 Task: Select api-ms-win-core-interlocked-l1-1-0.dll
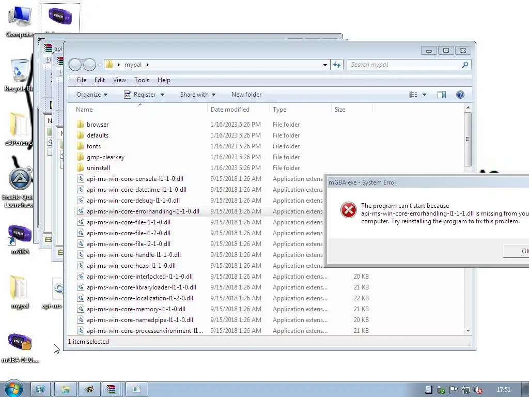pyautogui.click(x=139, y=276)
